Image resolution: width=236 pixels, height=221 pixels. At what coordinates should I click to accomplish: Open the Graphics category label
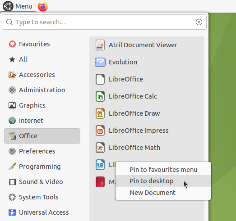pyautogui.click(x=32, y=105)
